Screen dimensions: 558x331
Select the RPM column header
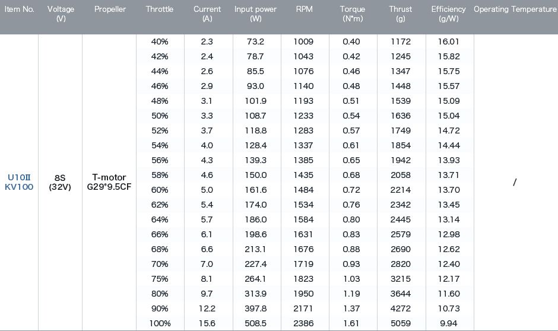click(x=305, y=9)
